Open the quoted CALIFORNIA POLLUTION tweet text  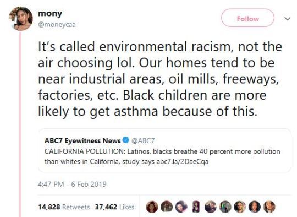coord(162,156)
